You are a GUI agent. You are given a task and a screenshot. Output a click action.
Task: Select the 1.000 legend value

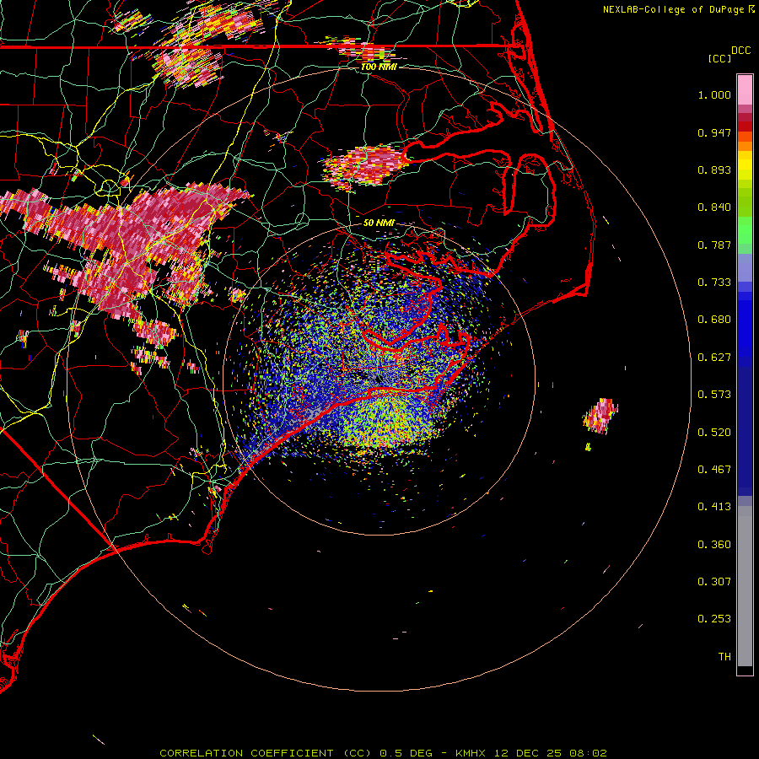pyautogui.click(x=714, y=94)
